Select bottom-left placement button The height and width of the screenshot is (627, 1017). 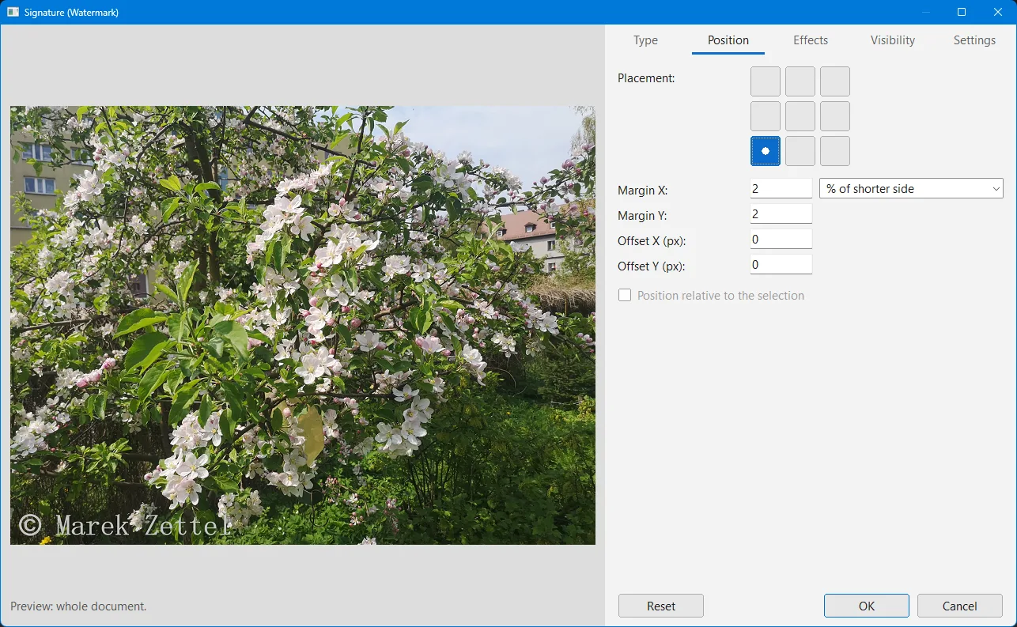click(766, 151)
